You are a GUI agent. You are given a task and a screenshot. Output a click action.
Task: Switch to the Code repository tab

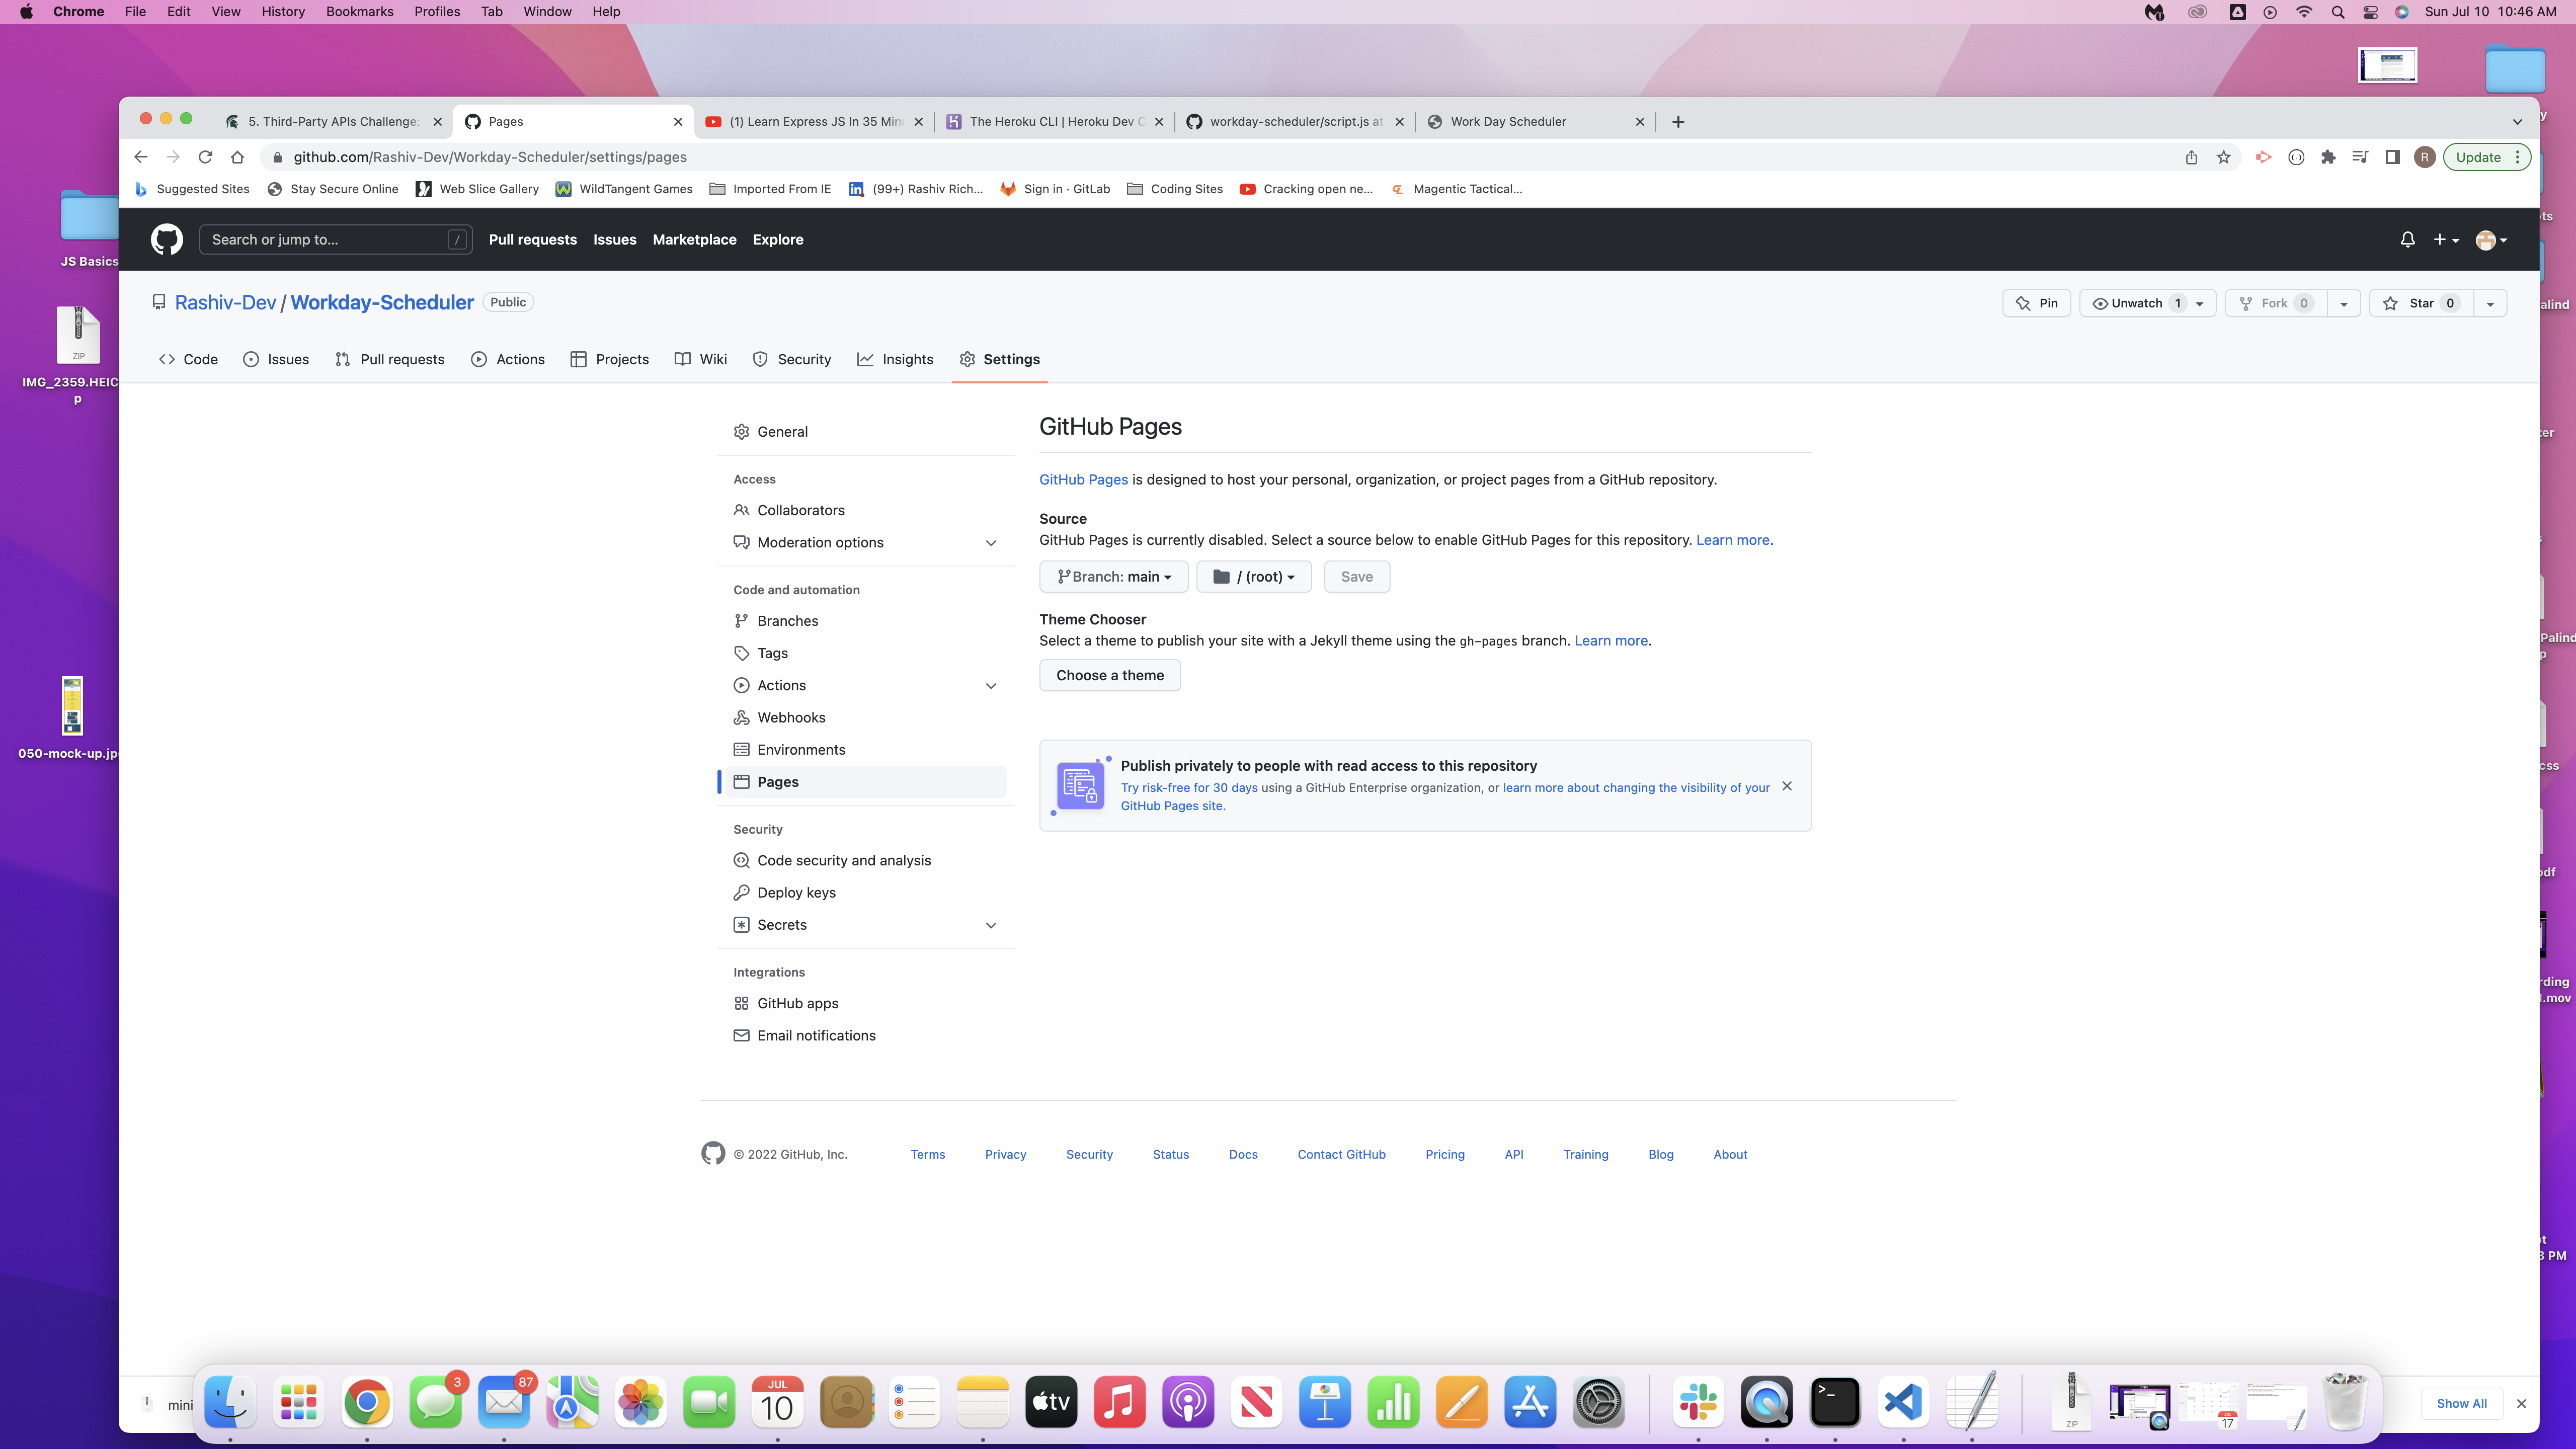(188, 359)
